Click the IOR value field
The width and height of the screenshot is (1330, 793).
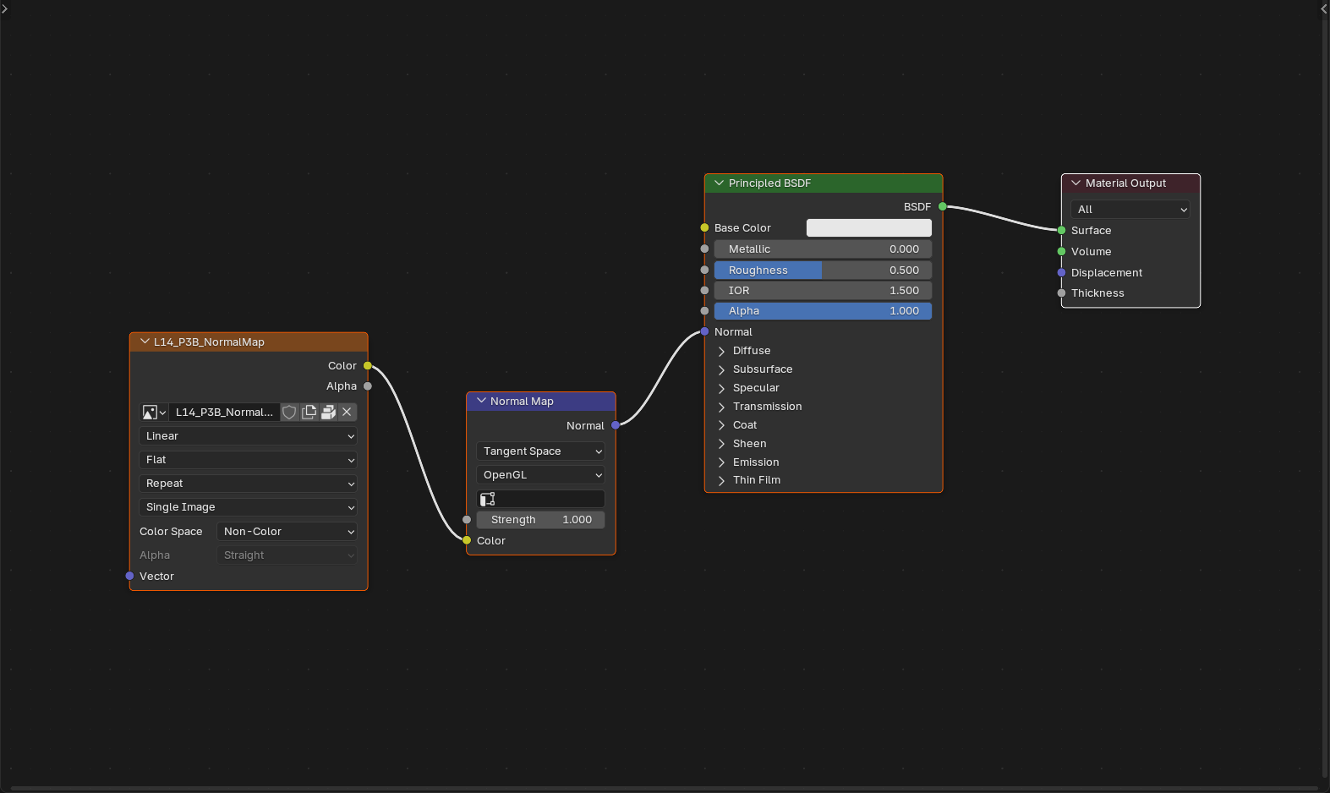click(x=823, y=290)
